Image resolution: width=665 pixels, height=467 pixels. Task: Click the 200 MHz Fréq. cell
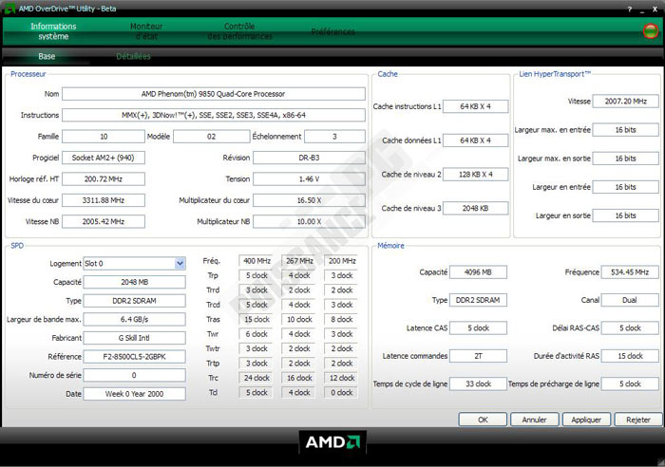342,261
